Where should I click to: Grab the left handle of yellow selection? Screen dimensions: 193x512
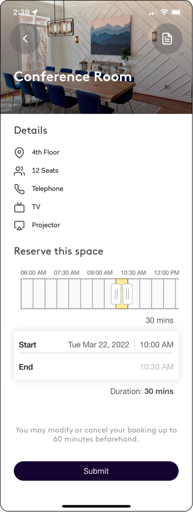coord(116,293)
